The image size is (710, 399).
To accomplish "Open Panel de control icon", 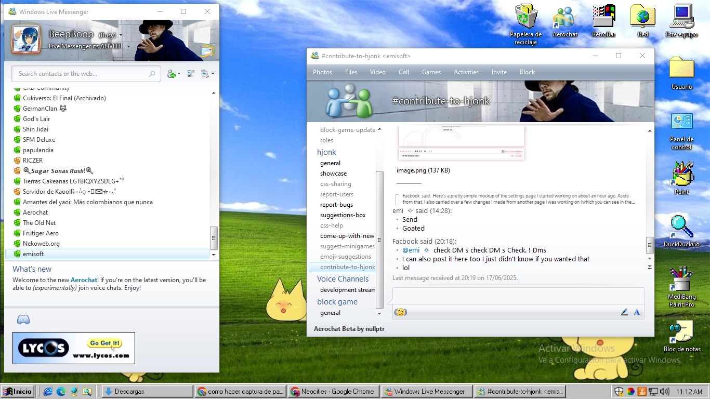I will pyautogui.click(x=681, y=131).
